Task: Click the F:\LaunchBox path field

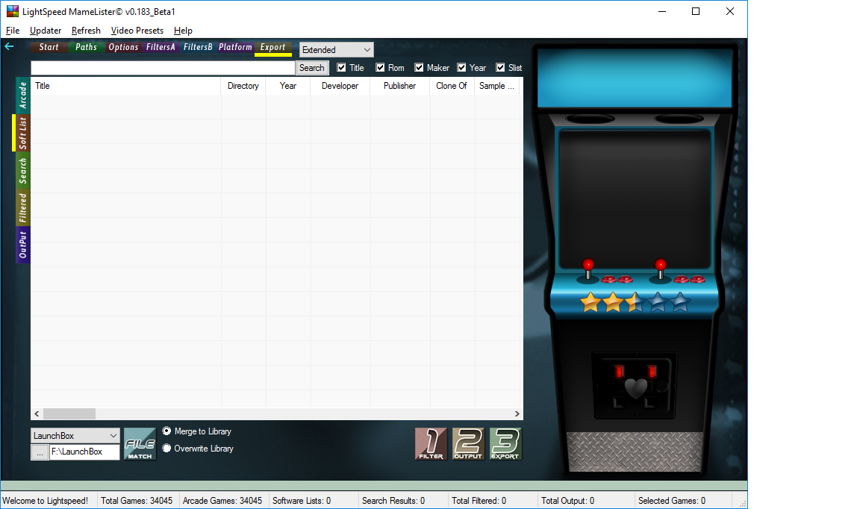Action: point(84,452)
